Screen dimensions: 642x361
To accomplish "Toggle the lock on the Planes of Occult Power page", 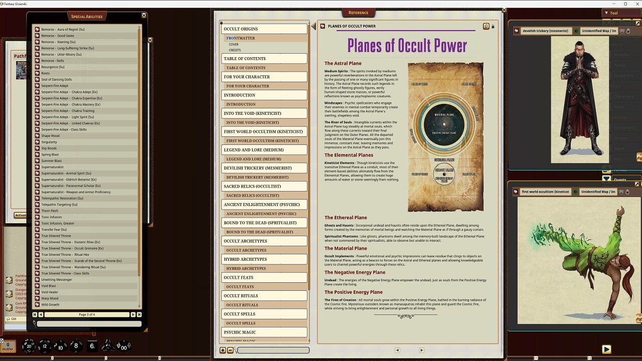I will [493, 26].
